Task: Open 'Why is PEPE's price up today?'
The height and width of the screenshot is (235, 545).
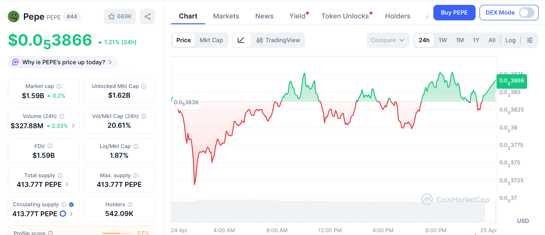Action: pyautogui.click(x=63, y=62)
